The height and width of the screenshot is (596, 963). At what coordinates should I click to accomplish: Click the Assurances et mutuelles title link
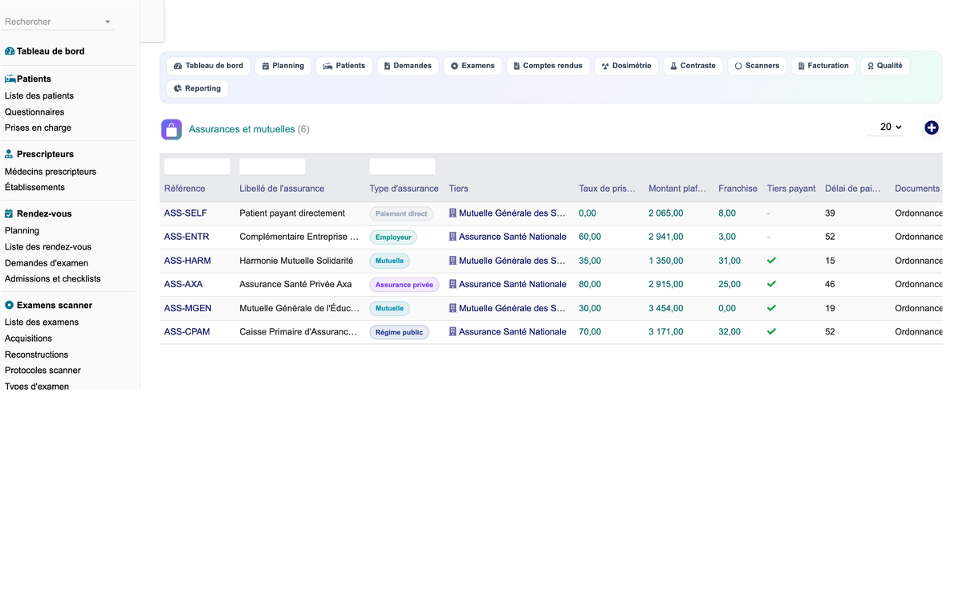(x=242, y=129)
